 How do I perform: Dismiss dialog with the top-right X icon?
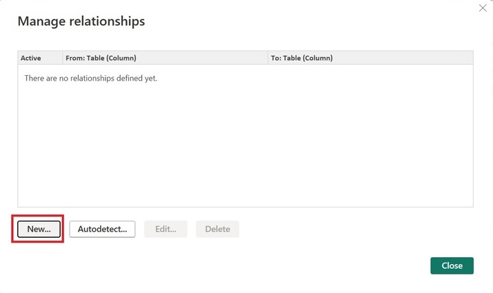click(x=483, y=7)
